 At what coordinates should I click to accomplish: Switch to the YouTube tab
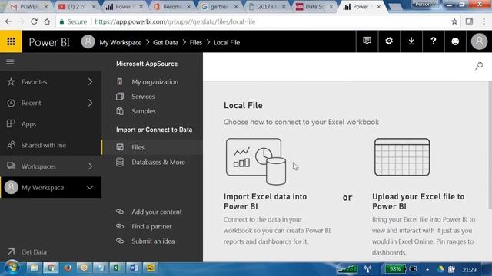point(76,7)
